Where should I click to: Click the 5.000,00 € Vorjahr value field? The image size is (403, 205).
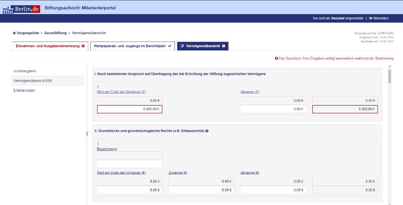click(129, 109)
